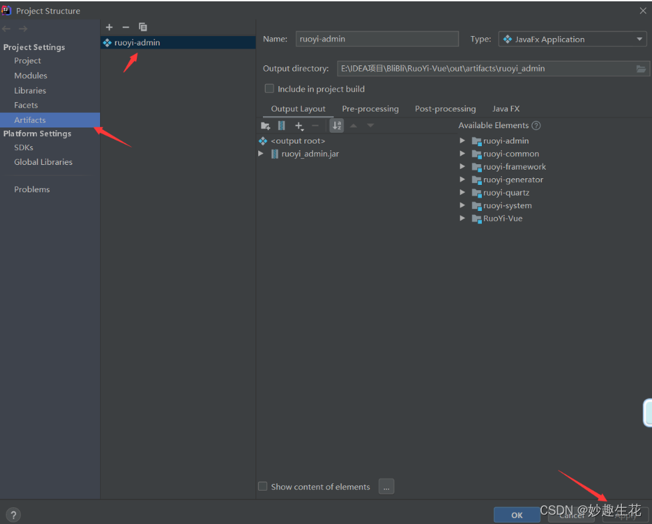Enable Include in project build
Viewport: 652px width, 524px height.
point(270,89)
